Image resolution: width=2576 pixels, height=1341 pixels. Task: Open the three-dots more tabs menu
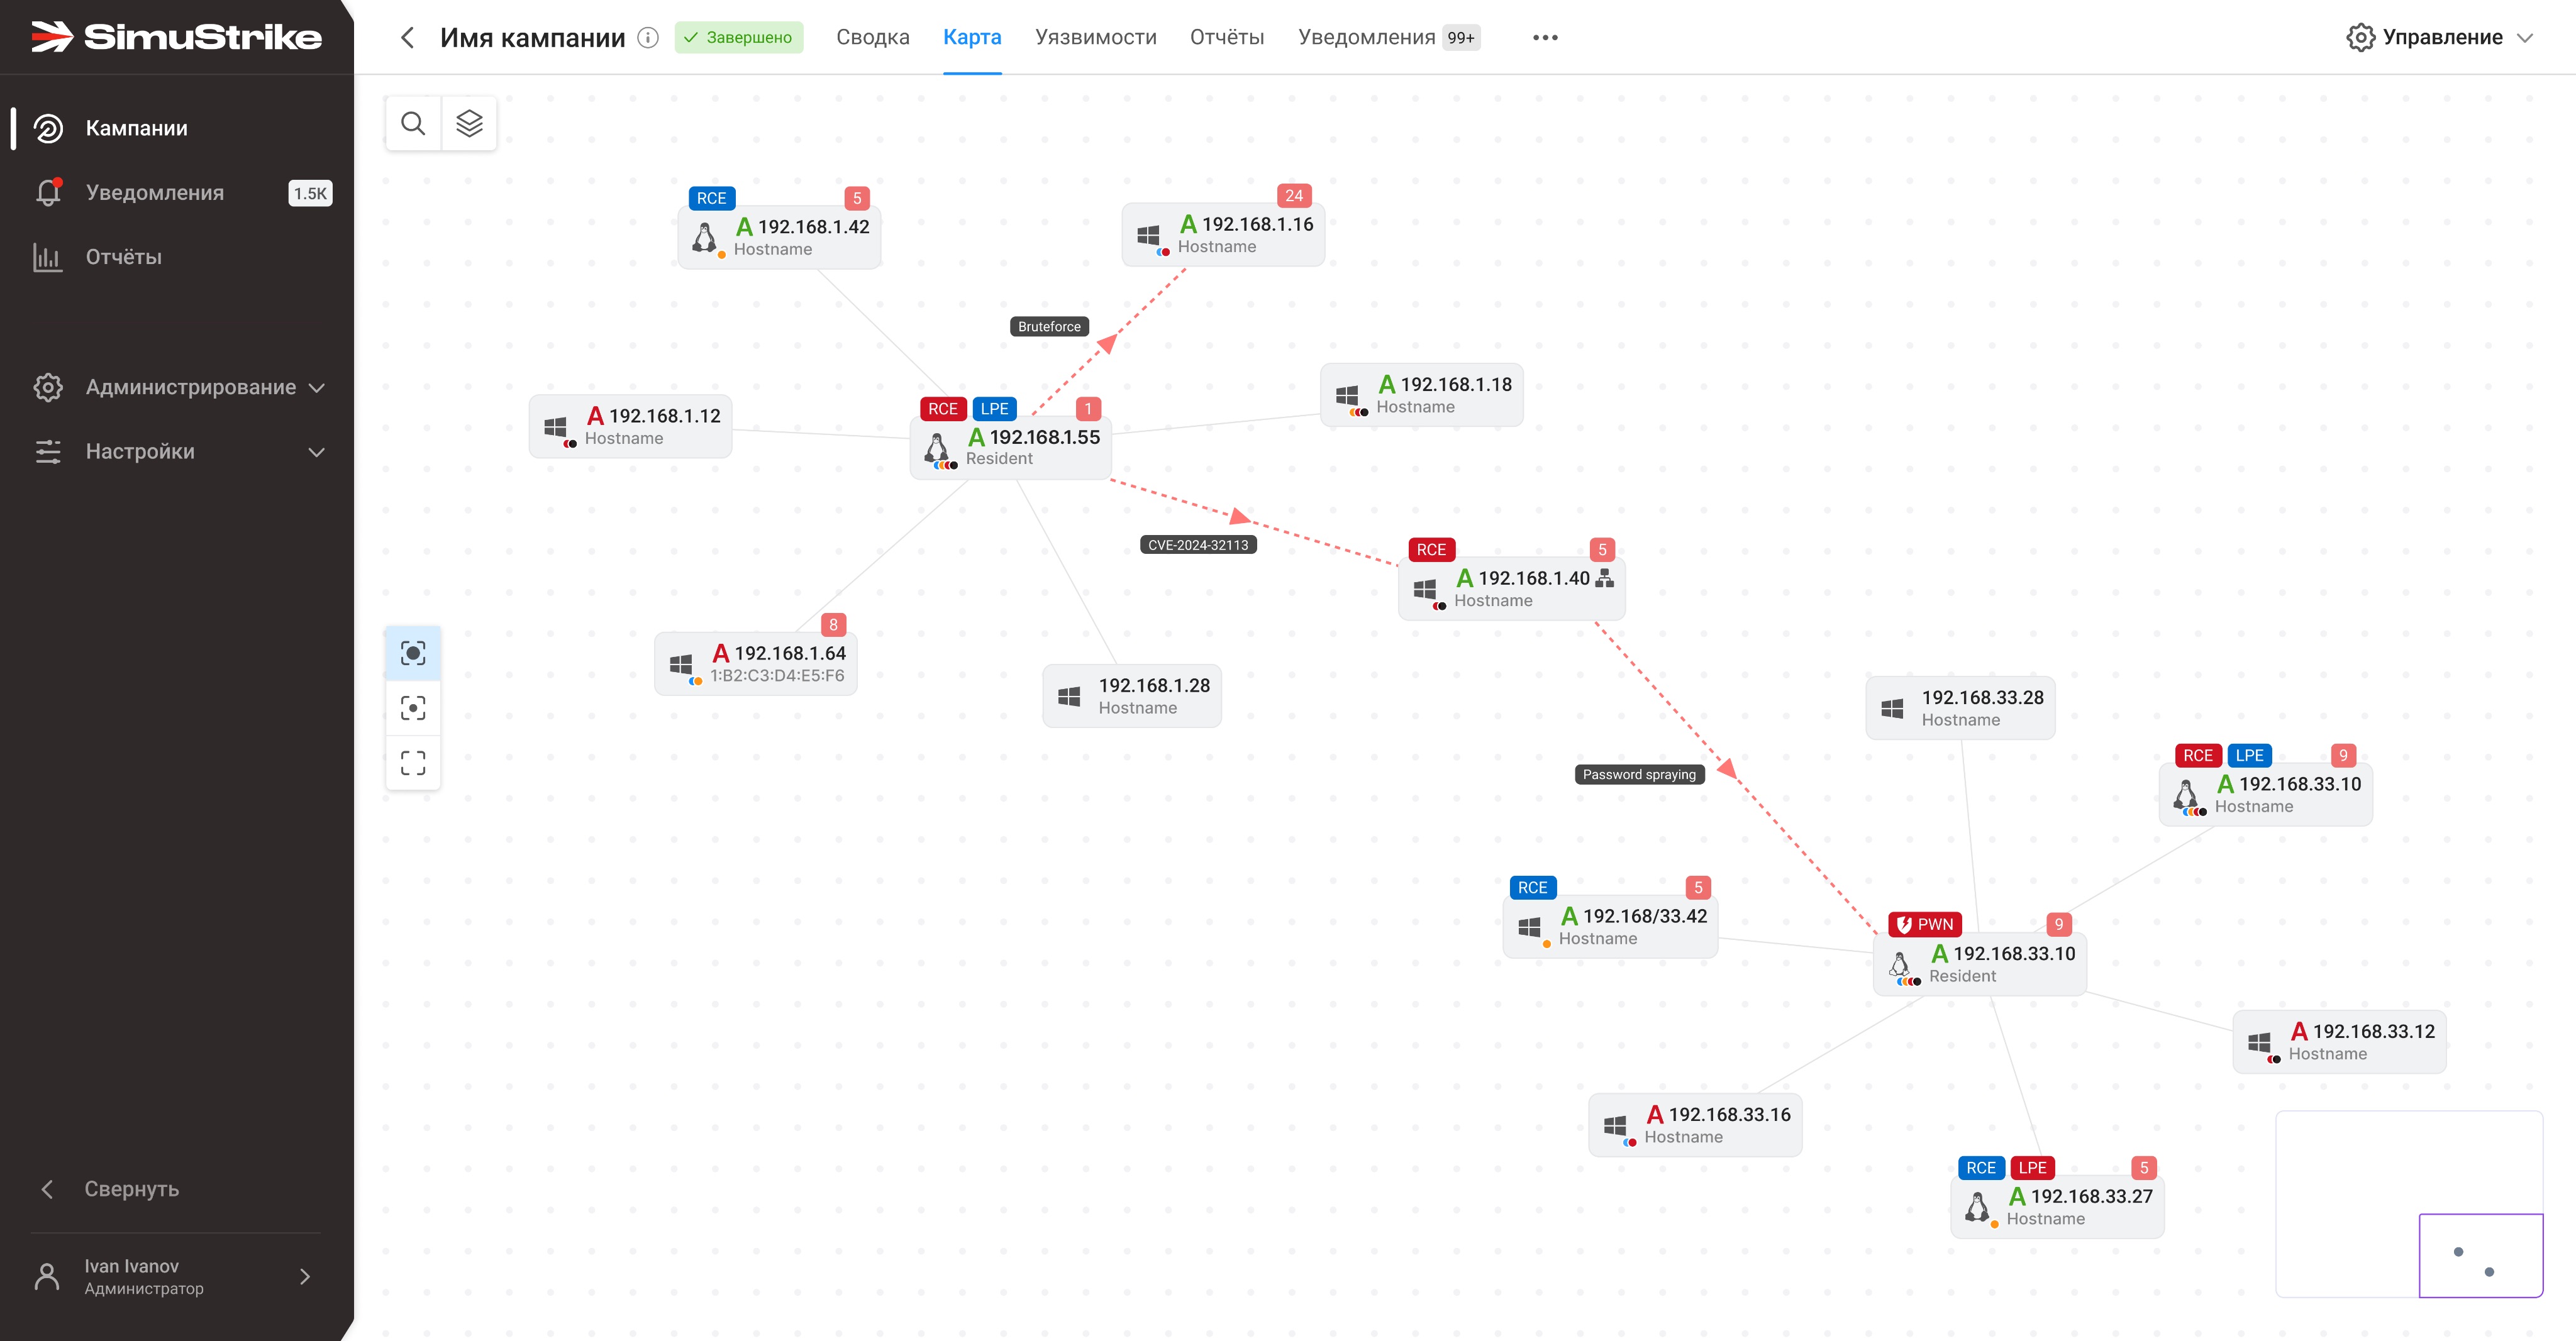coord(1545,37)
